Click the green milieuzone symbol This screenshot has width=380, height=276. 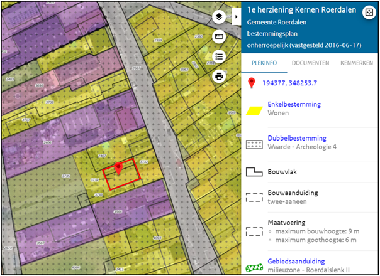coord(254,268)
